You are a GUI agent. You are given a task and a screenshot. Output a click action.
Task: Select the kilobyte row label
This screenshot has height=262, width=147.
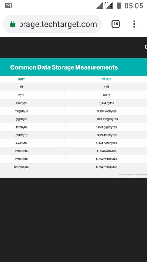21,103
